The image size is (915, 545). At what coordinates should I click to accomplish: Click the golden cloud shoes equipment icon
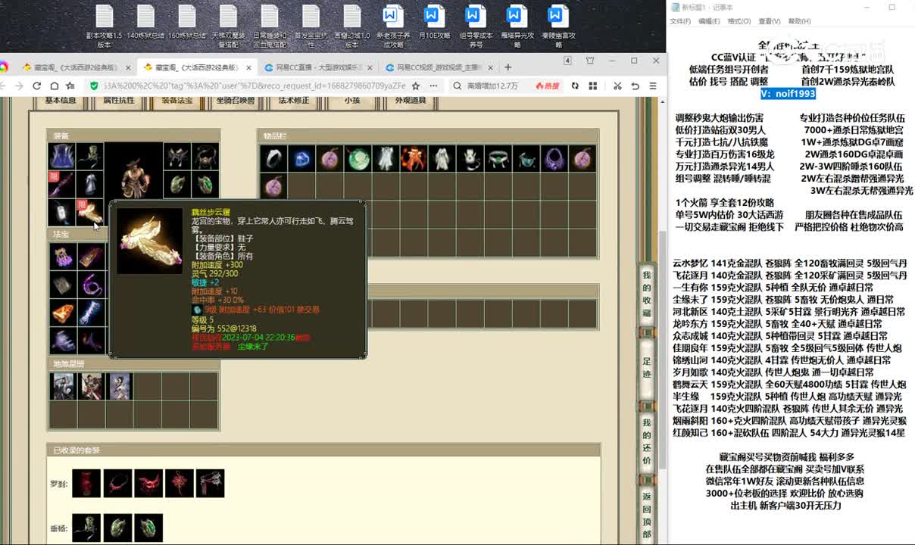click(89, 213)
